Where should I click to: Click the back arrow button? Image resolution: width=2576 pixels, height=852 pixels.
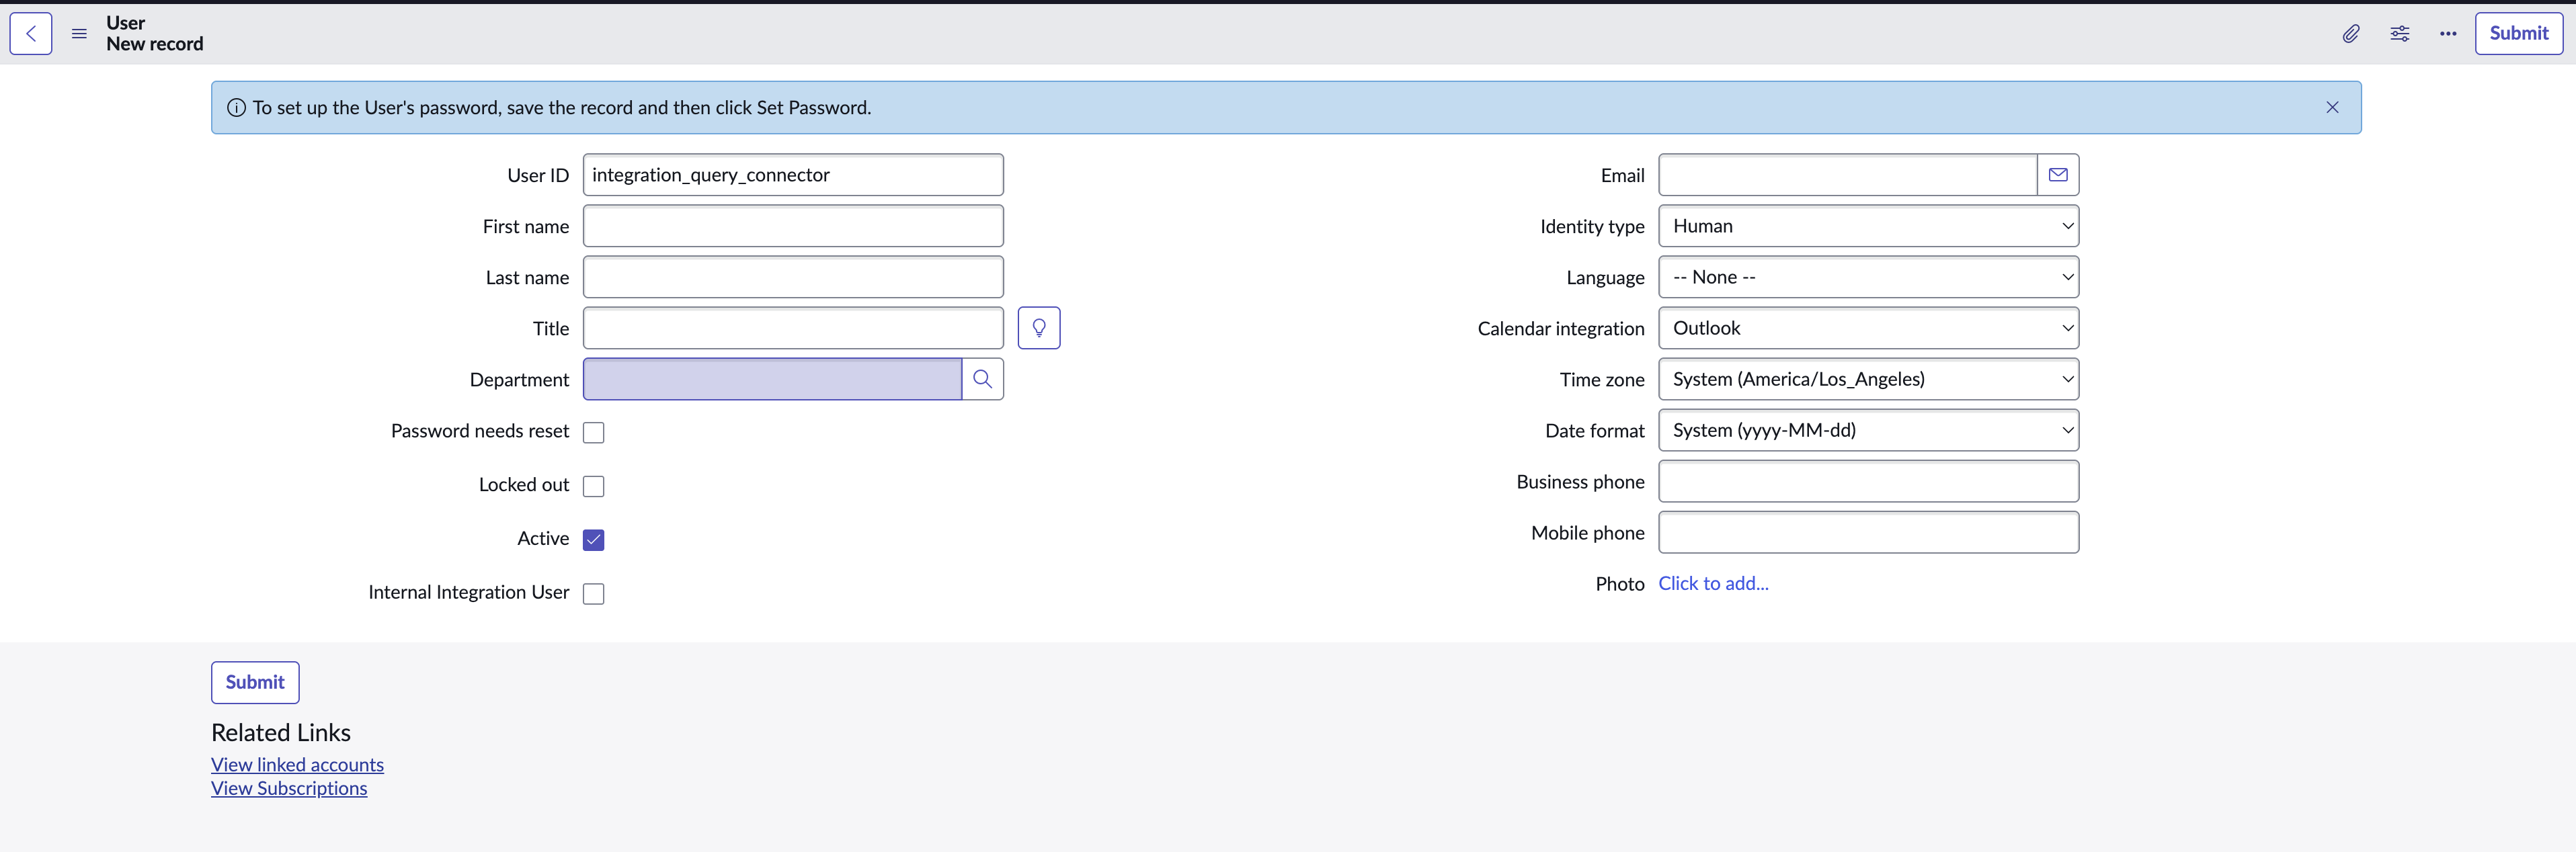31,34
